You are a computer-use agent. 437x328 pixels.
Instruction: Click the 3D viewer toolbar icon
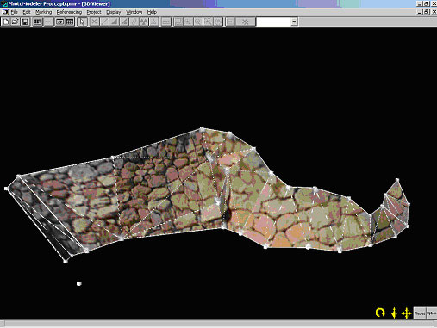pos(59,22)
